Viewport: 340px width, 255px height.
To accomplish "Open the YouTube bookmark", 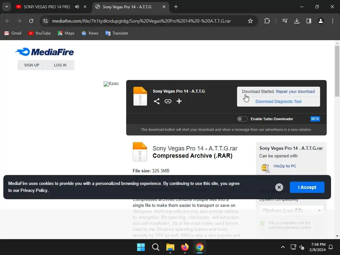I will (x=40, y=33).
